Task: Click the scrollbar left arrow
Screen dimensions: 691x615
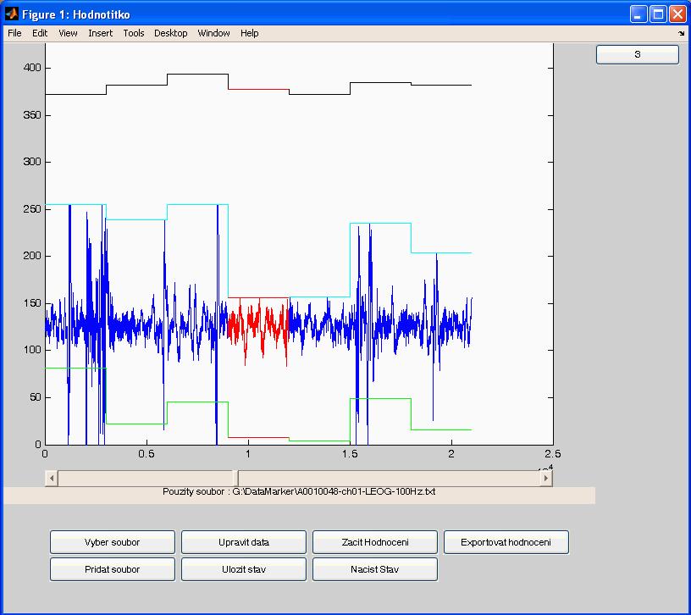Action: [52, 478]
